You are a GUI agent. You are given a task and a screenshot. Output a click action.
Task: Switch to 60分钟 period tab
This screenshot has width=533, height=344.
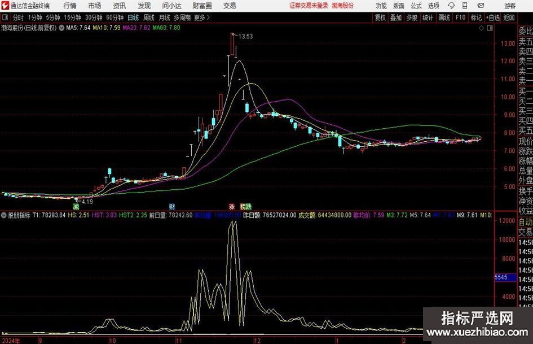pos(115,18)
